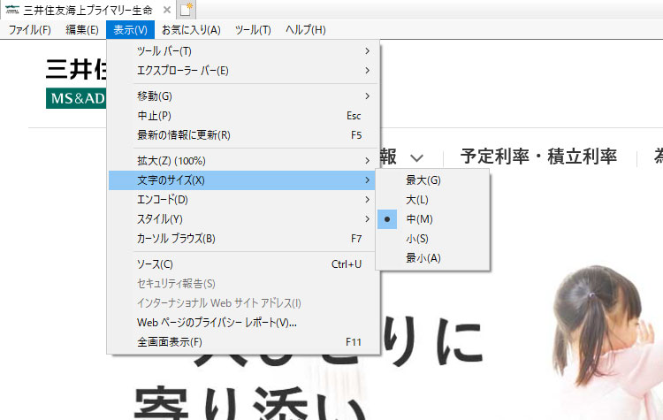Viewport: 663px width, 420px height.
Task: Click 予定利率・積立利率 navigation link
Action: [x=538, y=157]
